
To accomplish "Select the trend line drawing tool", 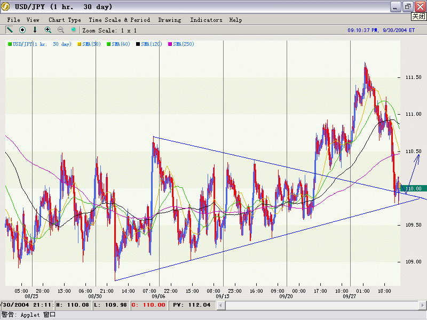I will pyautogui.click(x=10, y=30).
